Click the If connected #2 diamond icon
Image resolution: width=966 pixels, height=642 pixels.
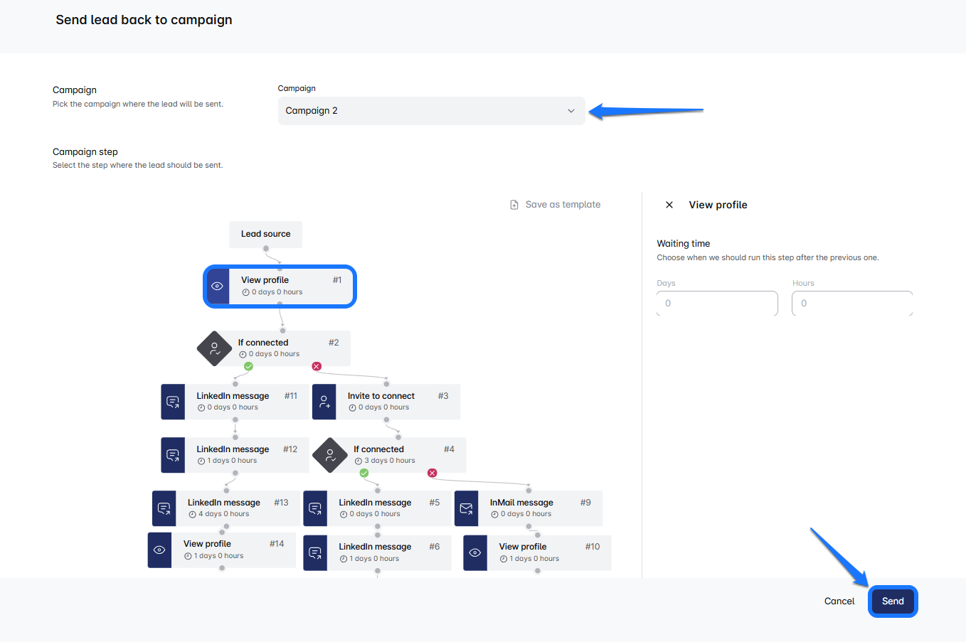tap(214, 348)
